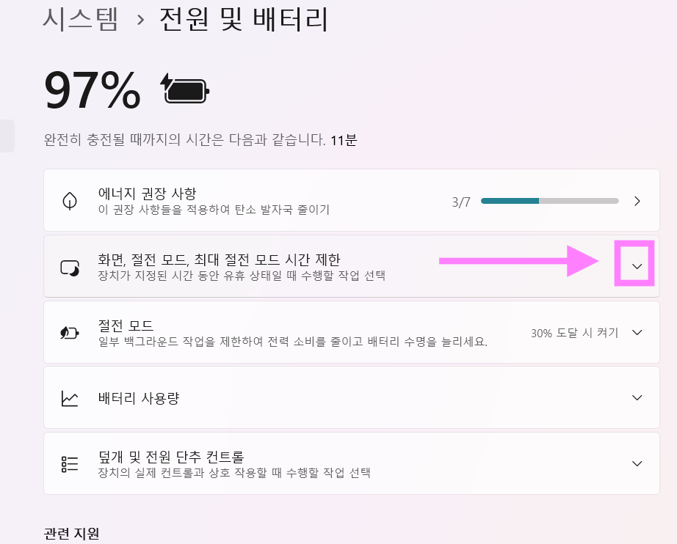Open the 에너지 권장 사항 detail page

coord(637,200)
